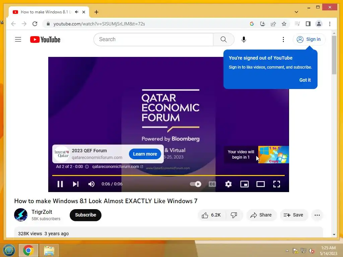Open the YouTube guide hamburger menu
The image size is (343, 257).
(x=18, y=39)
